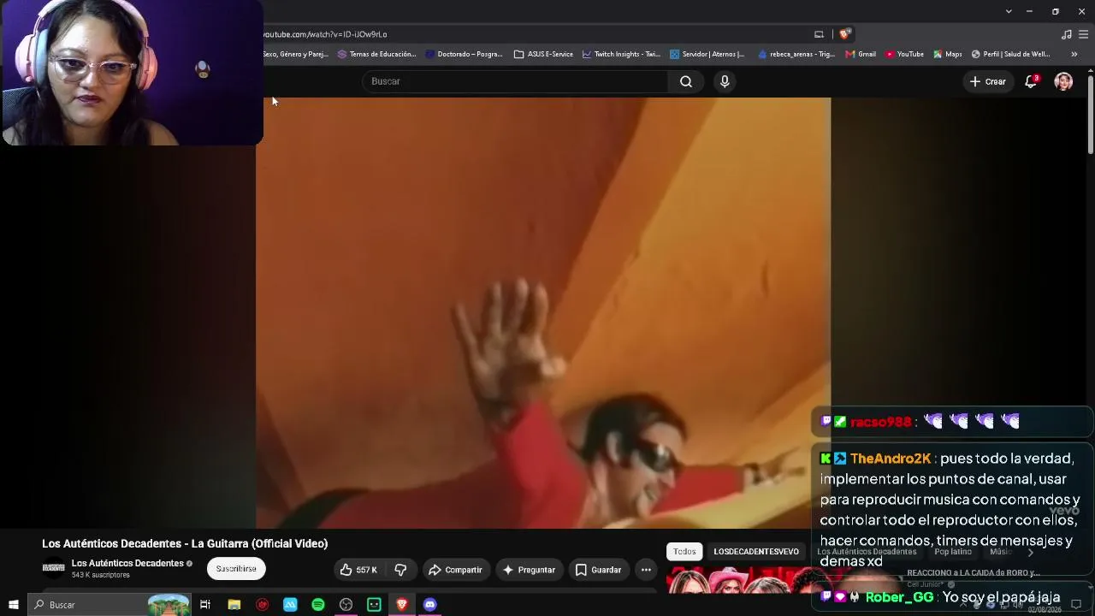Open the rebeca_arenas bookmark

coord(796,54)
